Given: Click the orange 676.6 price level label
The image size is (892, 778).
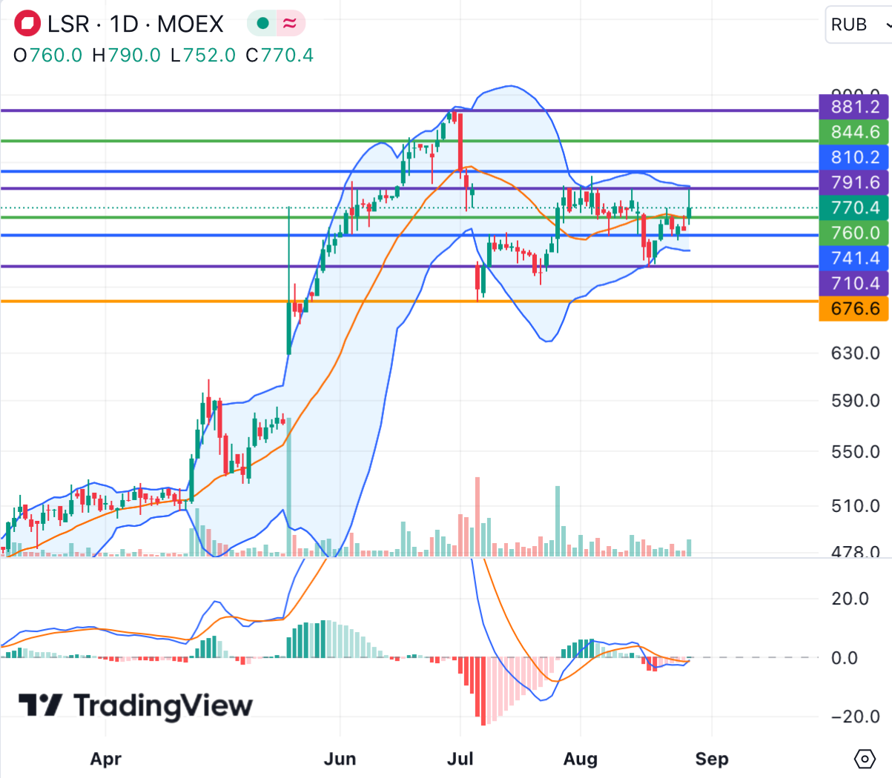Looking at the screenshot, I should (x=855, y=308).
